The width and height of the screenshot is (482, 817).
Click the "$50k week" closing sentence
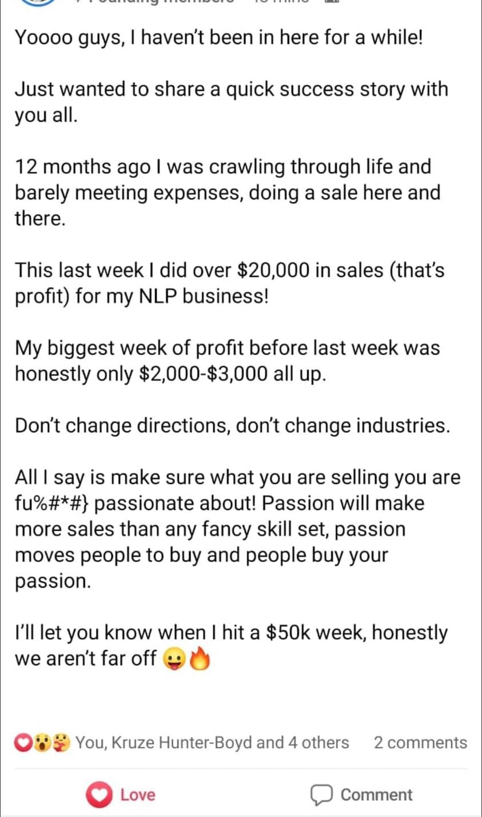231,645
